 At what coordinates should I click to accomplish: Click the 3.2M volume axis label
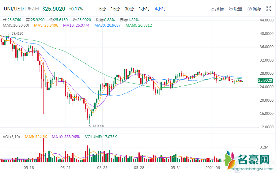[264, 147]
